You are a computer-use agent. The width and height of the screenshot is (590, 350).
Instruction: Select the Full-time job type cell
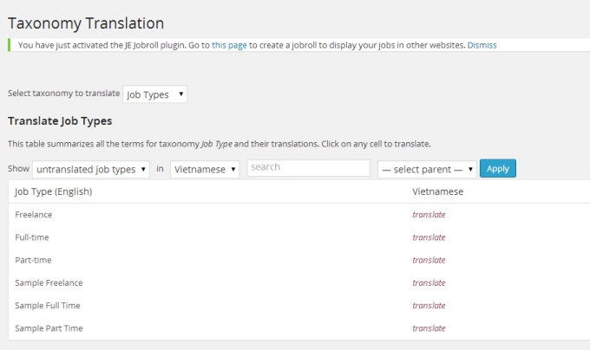tap(33, 237)
